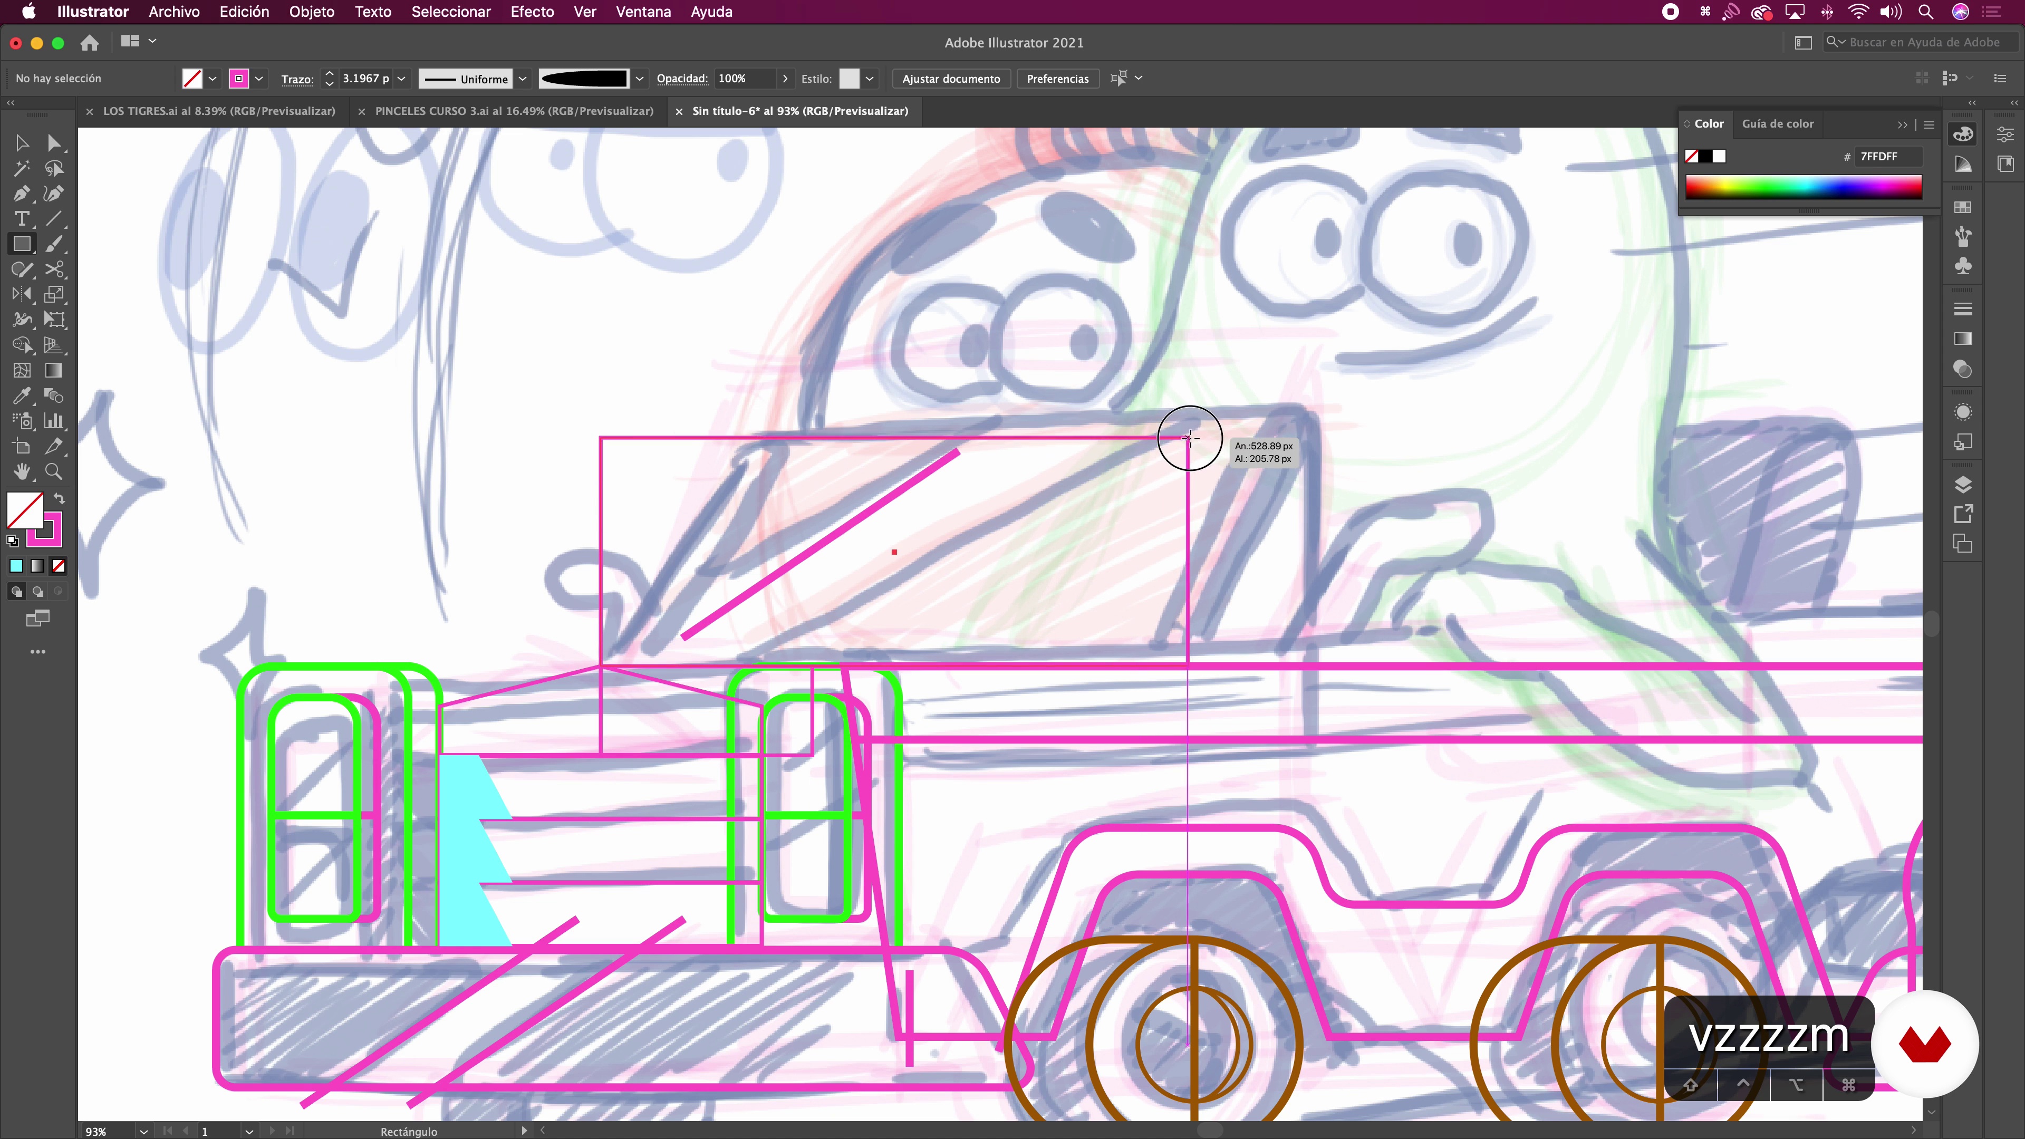Select the Eyedropper tool

tap(21, 395)
